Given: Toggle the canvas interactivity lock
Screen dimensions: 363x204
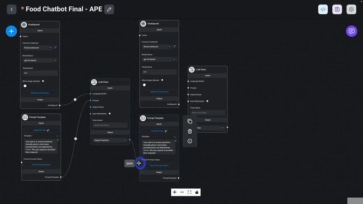Looking at the screenshot, I should [197, 192].
